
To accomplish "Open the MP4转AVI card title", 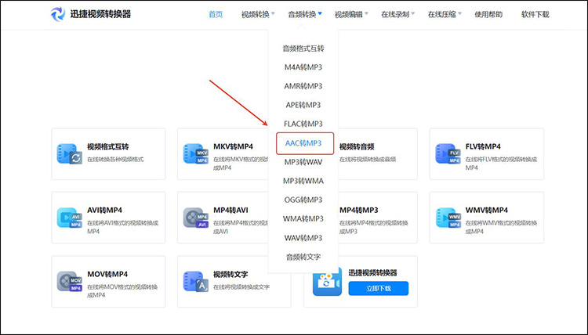I will click(230, 211).
